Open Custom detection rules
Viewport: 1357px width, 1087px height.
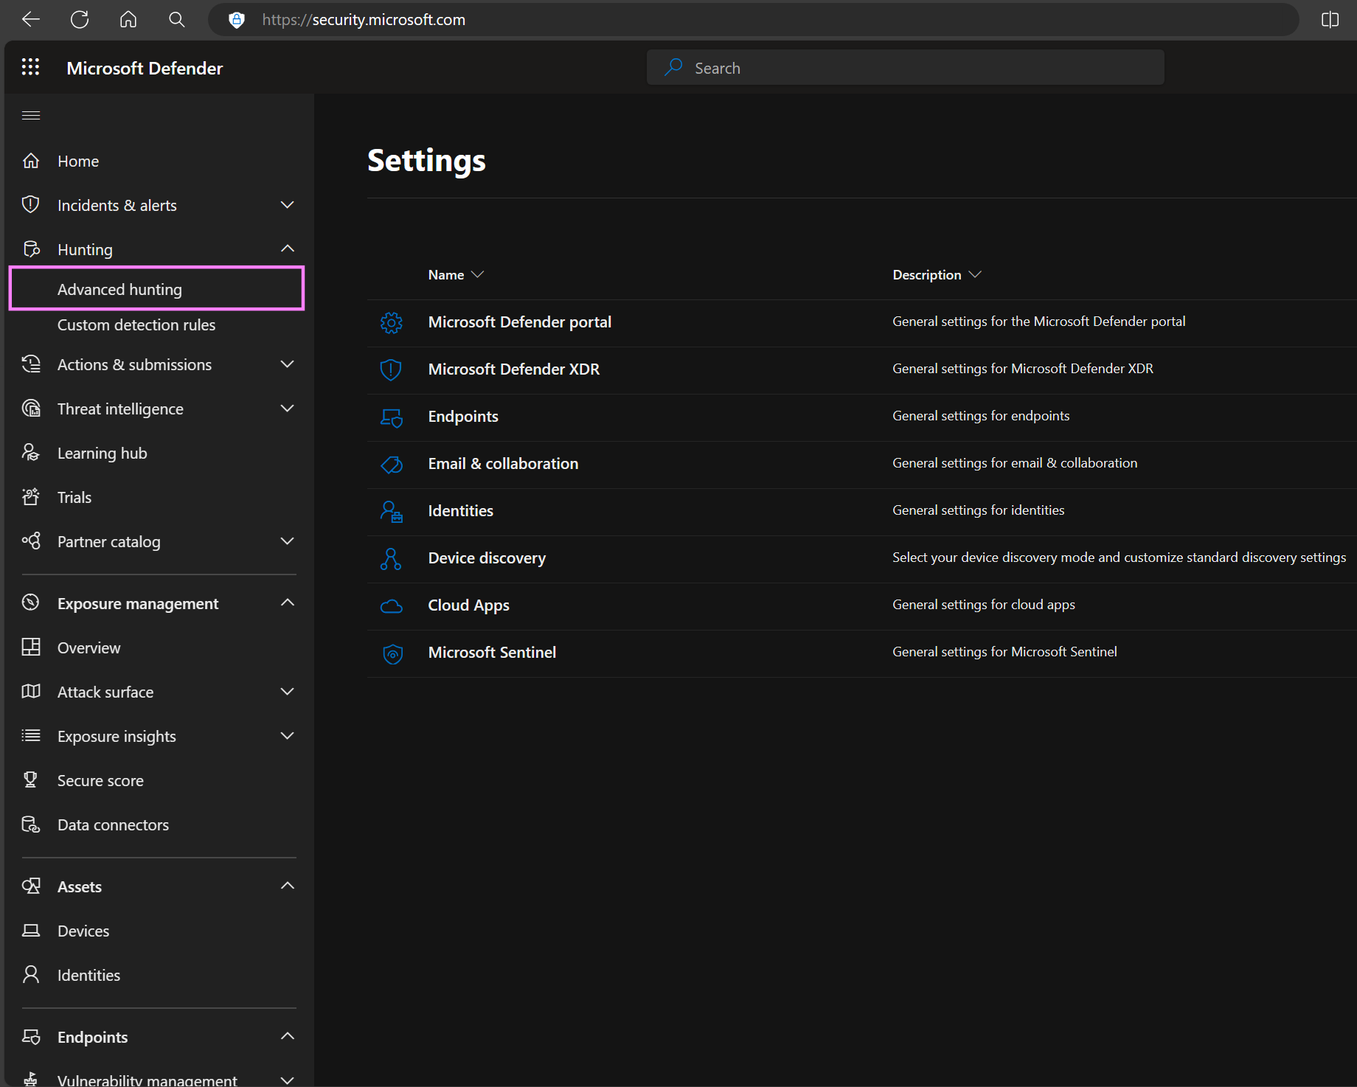click(x=136, y=325)
